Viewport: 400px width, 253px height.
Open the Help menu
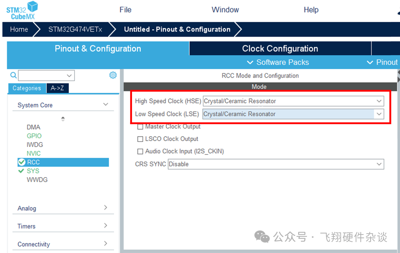(311, 10)
